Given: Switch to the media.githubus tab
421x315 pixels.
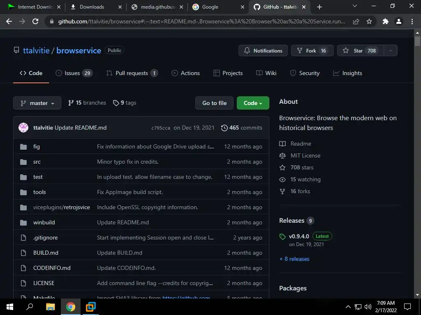Looking at the screenshot, I should (x=157, y=7).
